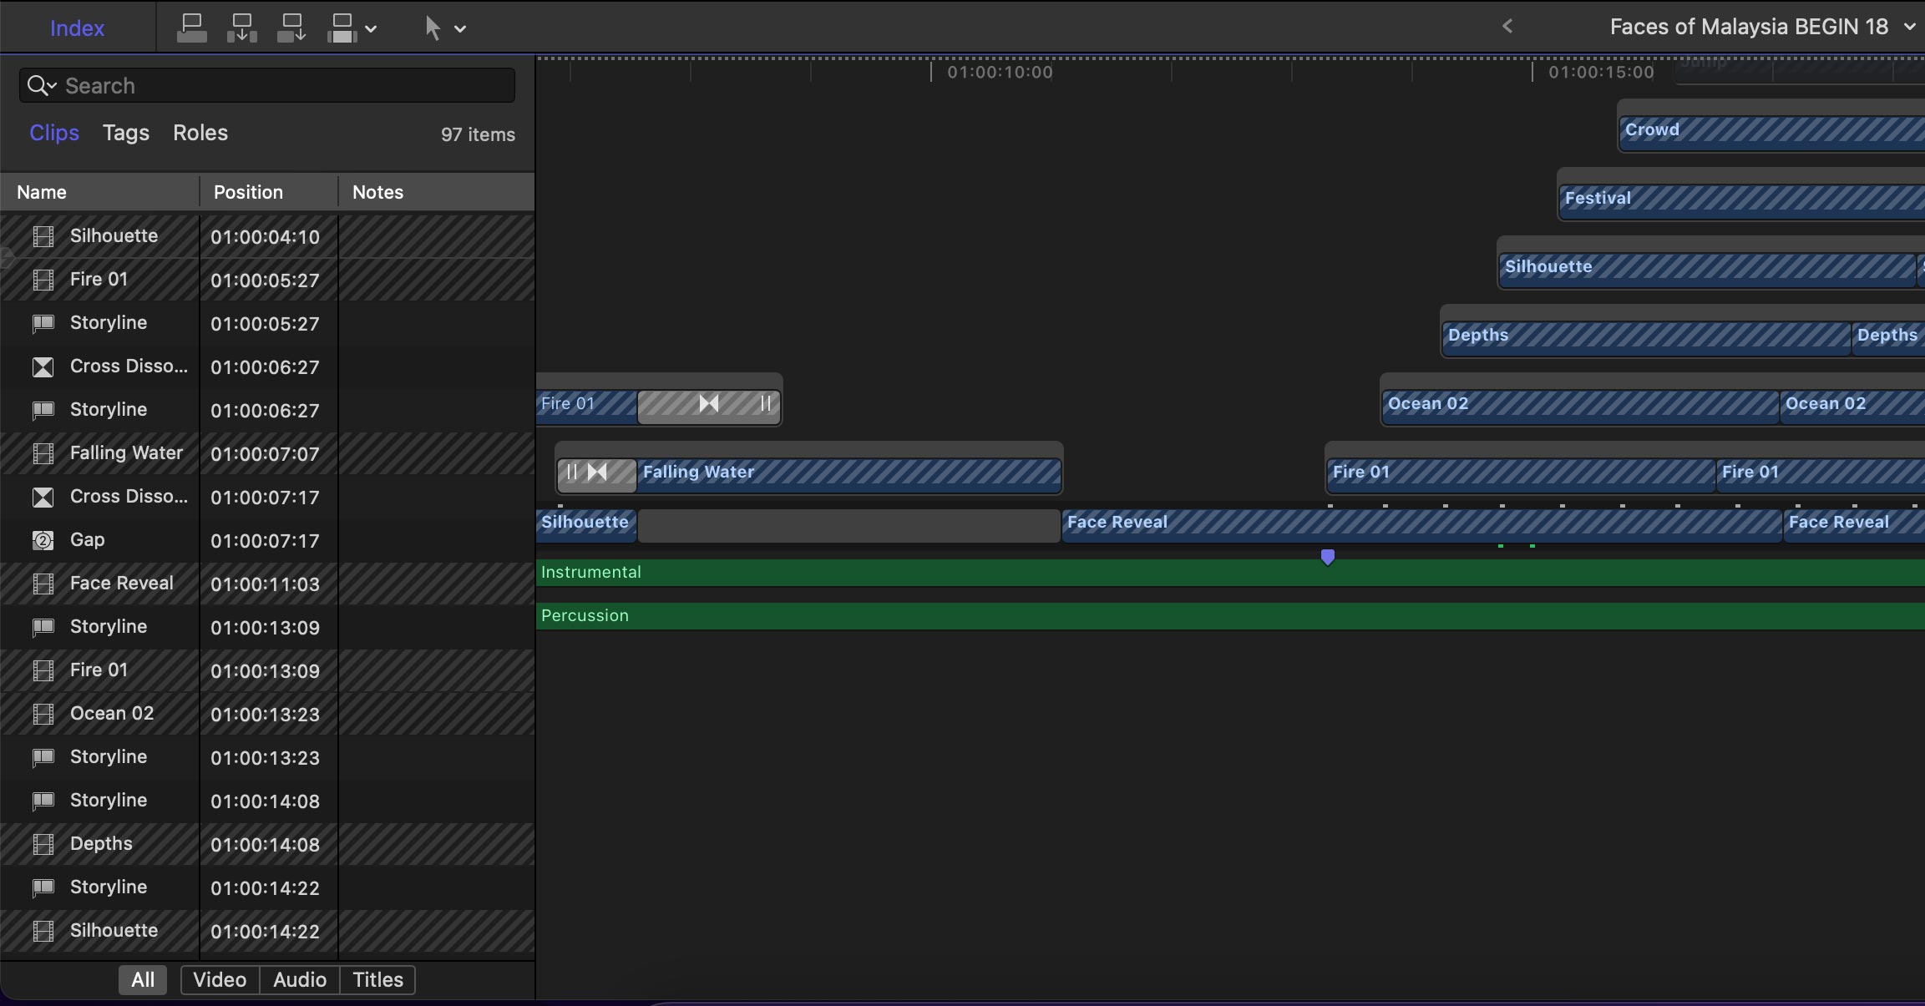Select position 01:00:11:03 cell

pyautogui.click(x=269, y=584)
